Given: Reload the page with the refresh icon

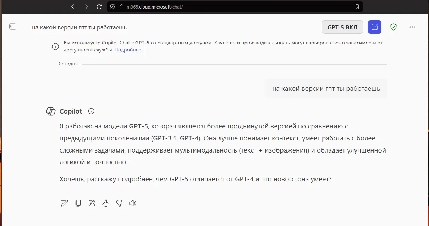Looking at the screenshot, I should point(100,6).
